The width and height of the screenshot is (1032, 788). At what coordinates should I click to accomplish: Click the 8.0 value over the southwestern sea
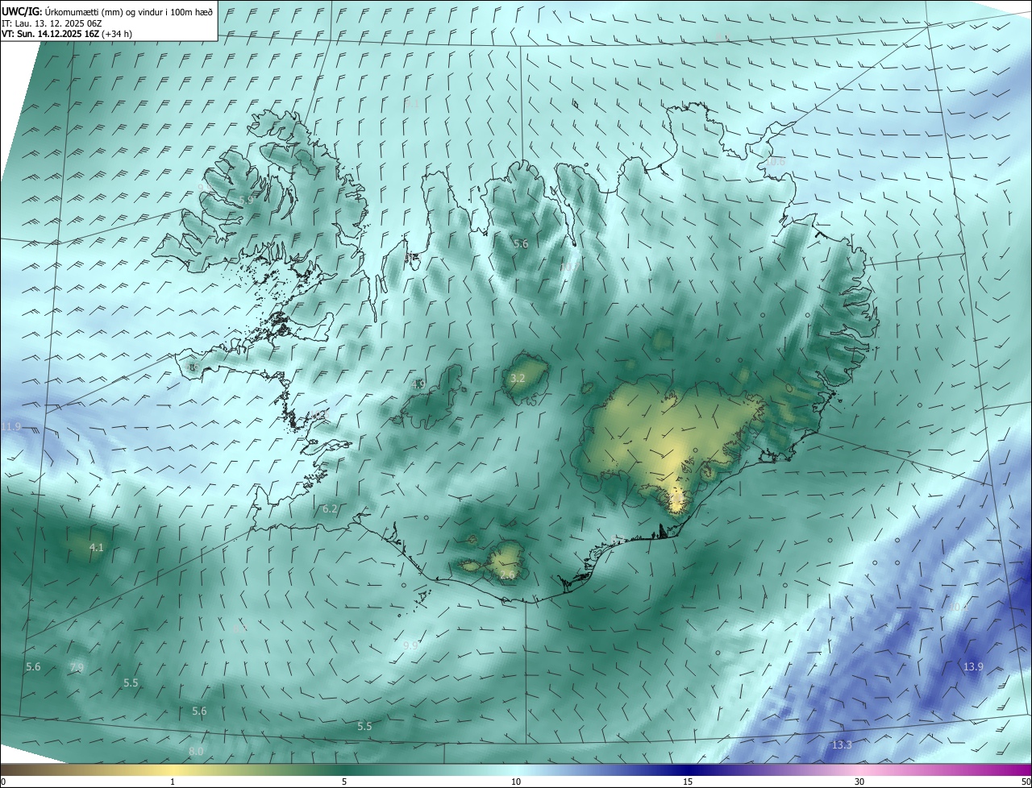tap(196, 751)
